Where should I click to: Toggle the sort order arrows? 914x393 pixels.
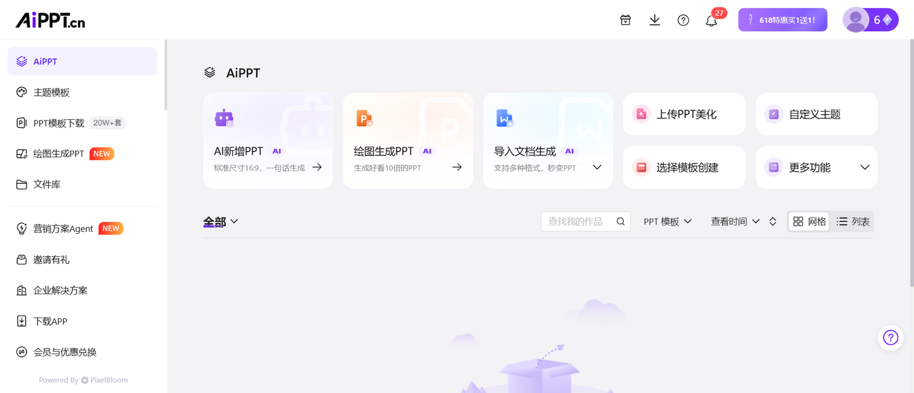772,221
